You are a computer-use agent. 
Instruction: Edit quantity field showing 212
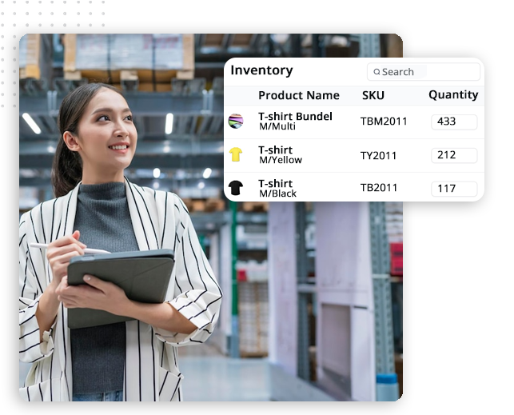click(454, 155)
